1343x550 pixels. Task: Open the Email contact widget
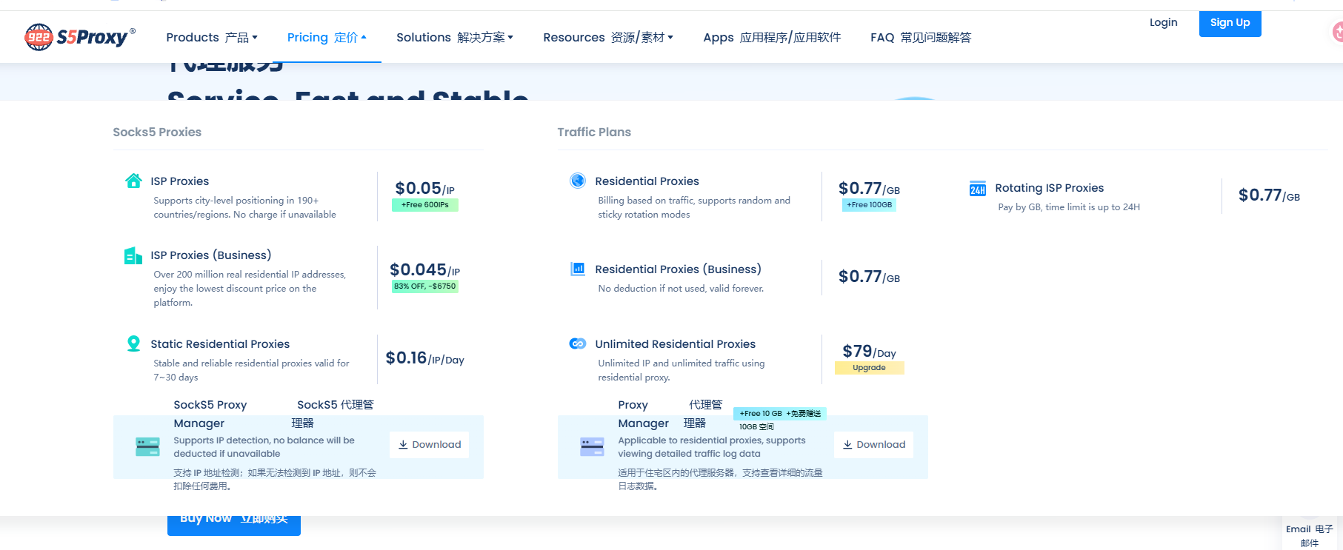tap(1310, 535)
